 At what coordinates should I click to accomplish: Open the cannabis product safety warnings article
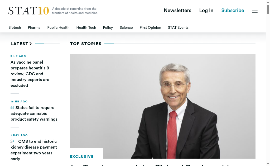(x=34, y=113)
